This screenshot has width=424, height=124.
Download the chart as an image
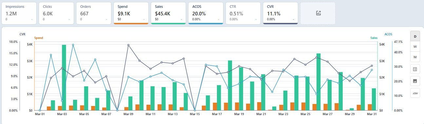point(415,81)
